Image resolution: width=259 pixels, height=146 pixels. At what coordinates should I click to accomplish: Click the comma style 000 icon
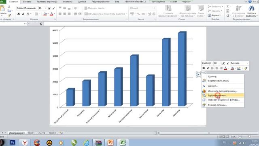[x=143, y=14]
